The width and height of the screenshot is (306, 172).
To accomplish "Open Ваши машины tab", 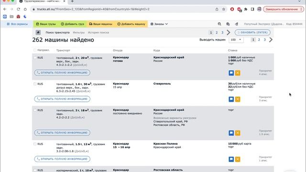I will pyautogui.click(x=101, y=24).
